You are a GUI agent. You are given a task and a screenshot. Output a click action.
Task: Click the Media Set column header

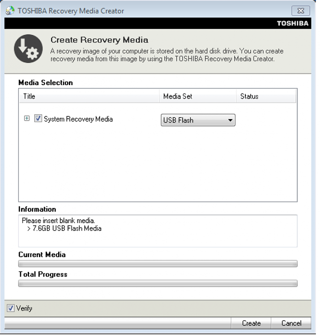click(x=198, y=96)
